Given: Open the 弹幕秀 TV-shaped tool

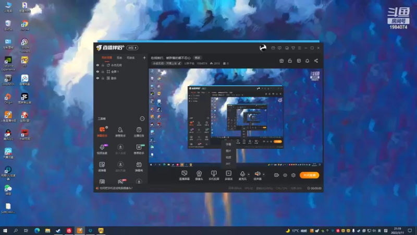Looking at the screenshot, I should pyautogui.click(x=139, y=167).
